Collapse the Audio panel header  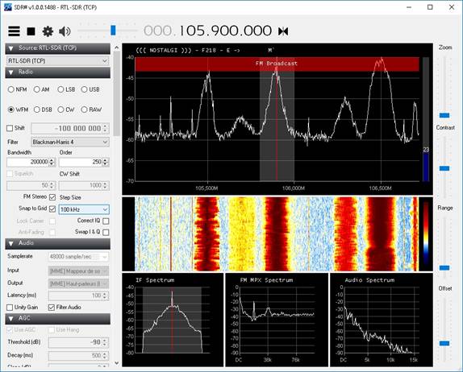58,243
